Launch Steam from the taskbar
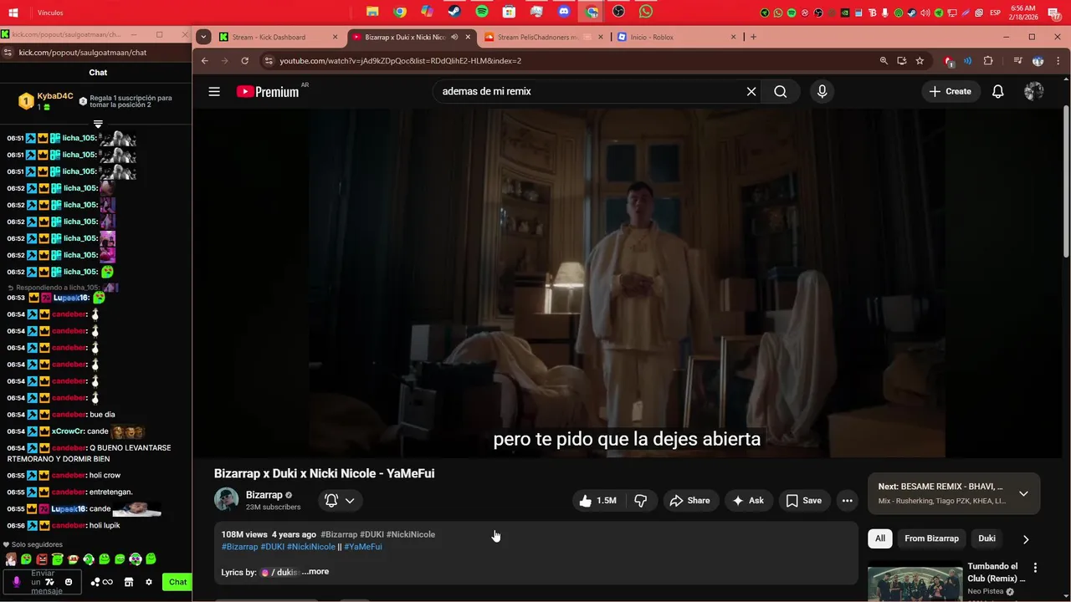Image resolution: width=1071 pixels, height=602 pixels. 454,12
